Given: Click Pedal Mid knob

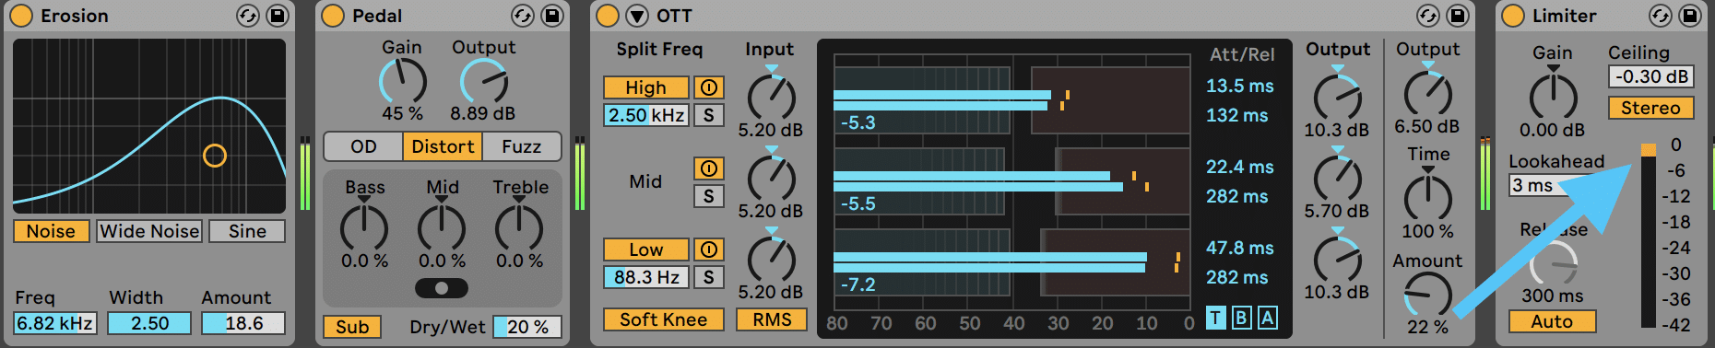Looking at the screenshot, I should [442, 226].
